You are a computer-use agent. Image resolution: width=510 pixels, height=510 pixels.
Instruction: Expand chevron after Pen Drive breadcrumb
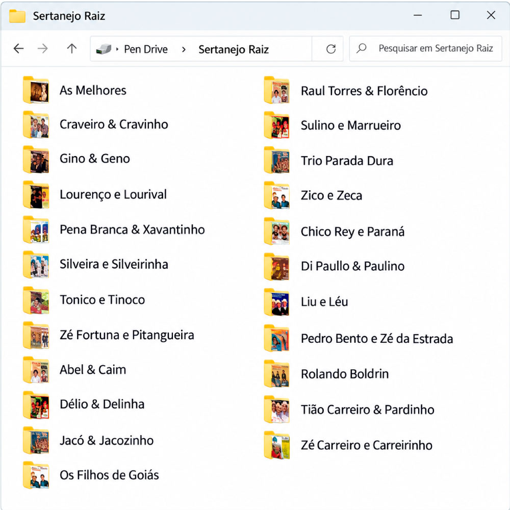[184, 49]
